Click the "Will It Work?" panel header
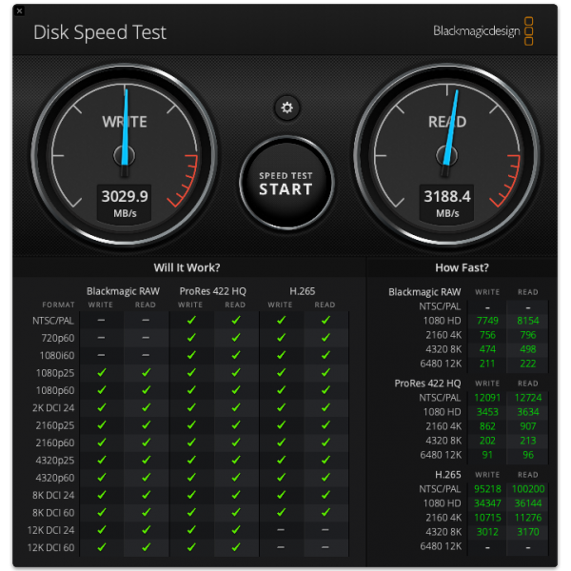The height and width of the screenshot is (571, 571). 187,267
